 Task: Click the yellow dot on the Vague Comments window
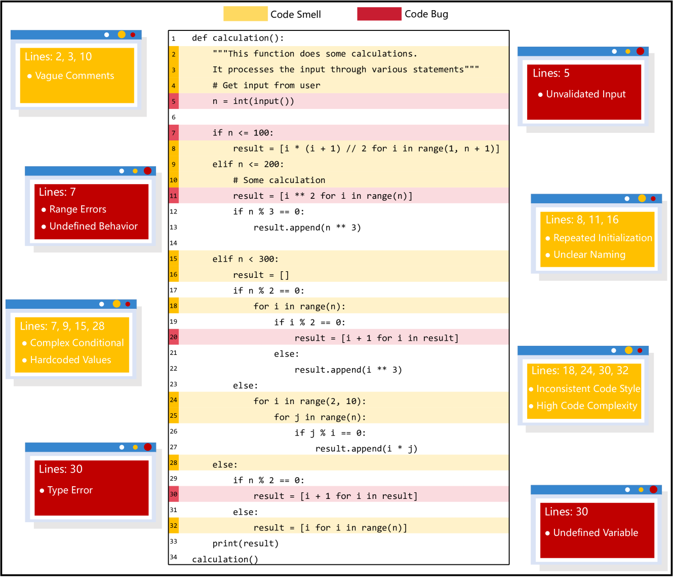coord(122,34)
